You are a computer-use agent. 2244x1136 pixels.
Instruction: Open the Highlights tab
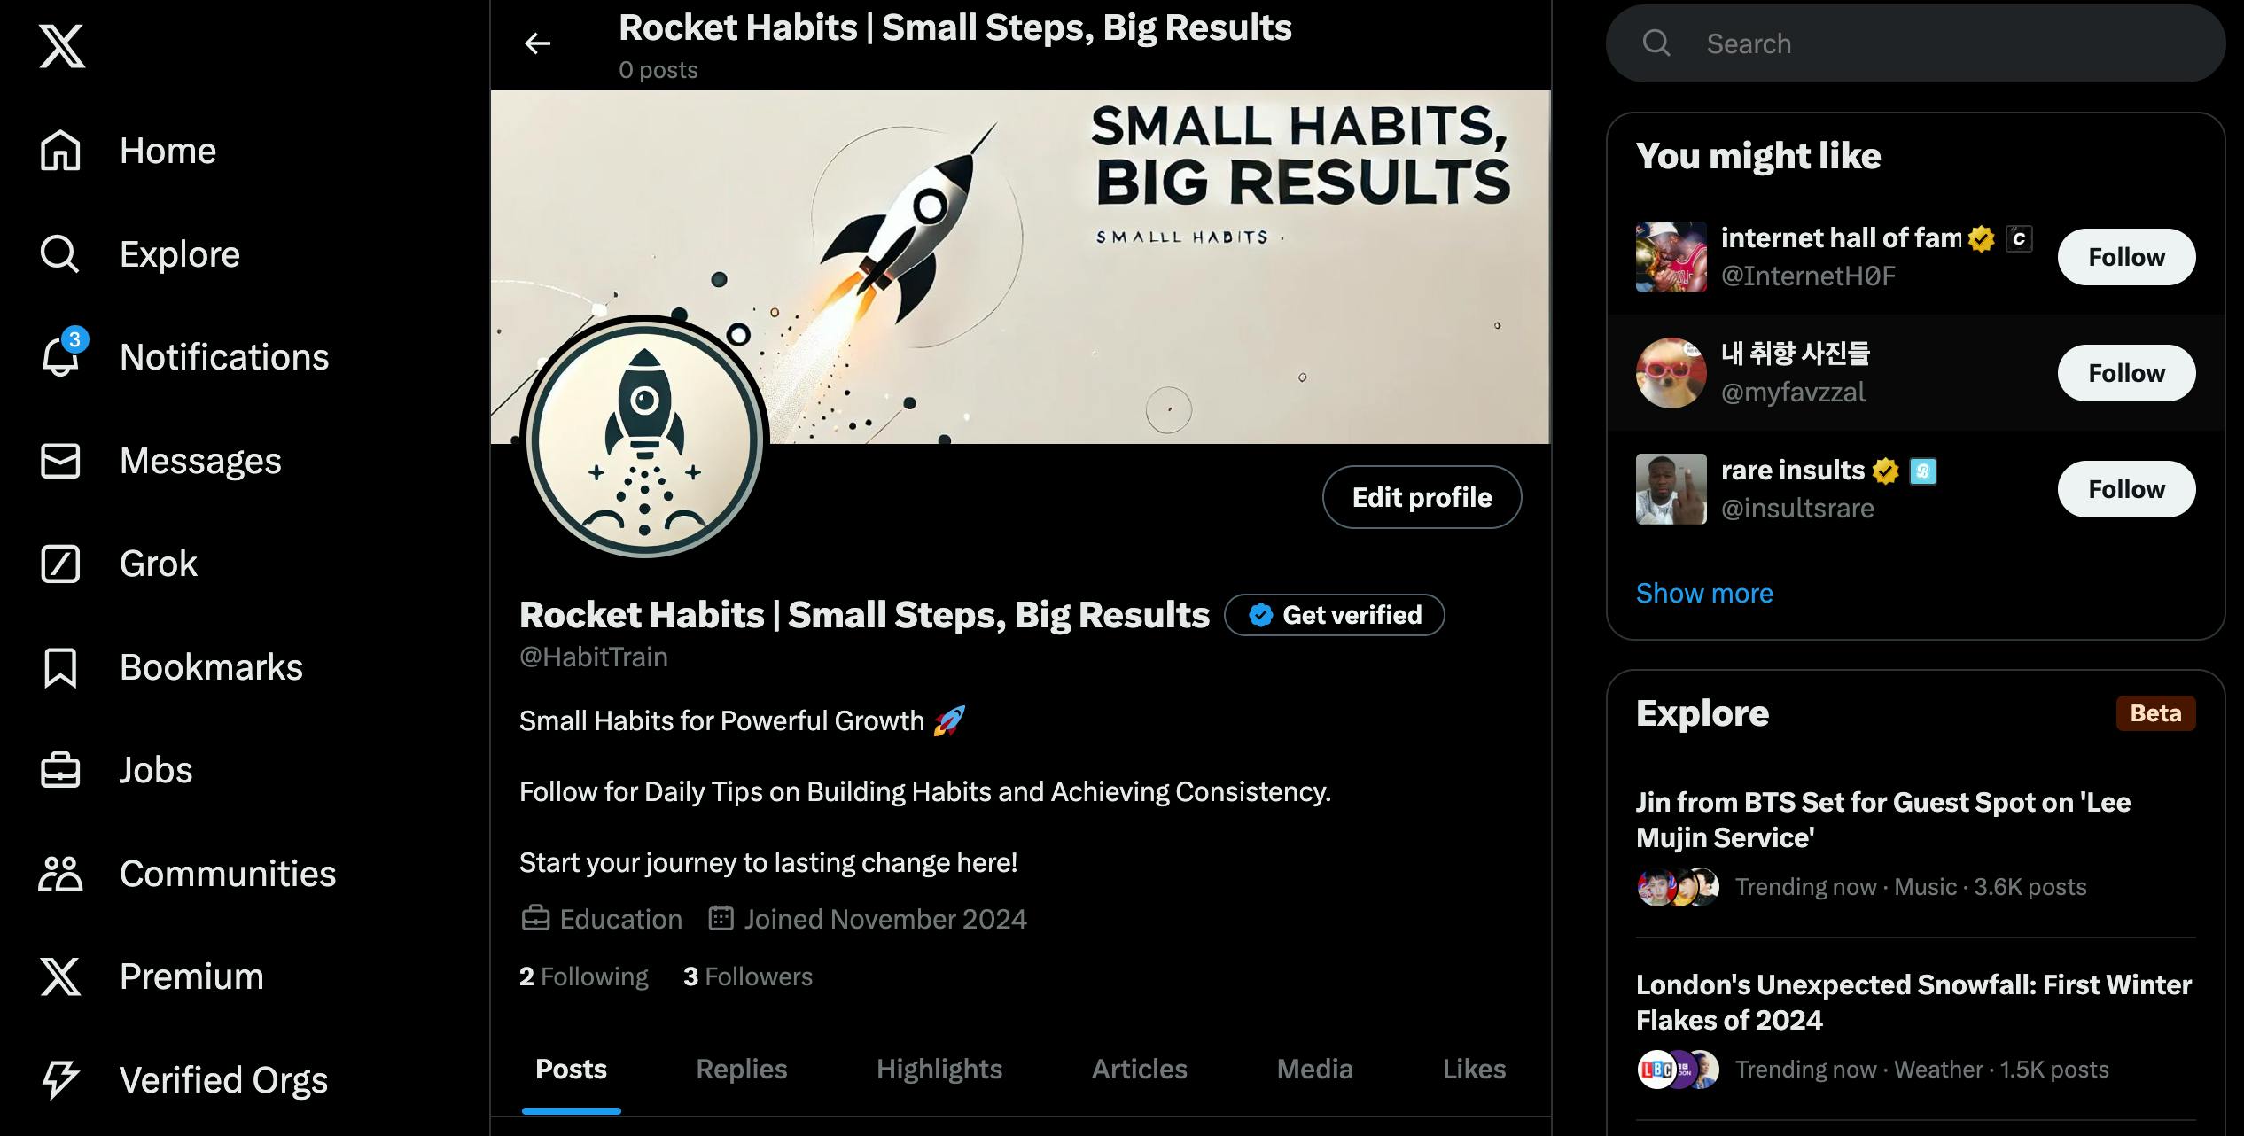[x=939, y=1069]
